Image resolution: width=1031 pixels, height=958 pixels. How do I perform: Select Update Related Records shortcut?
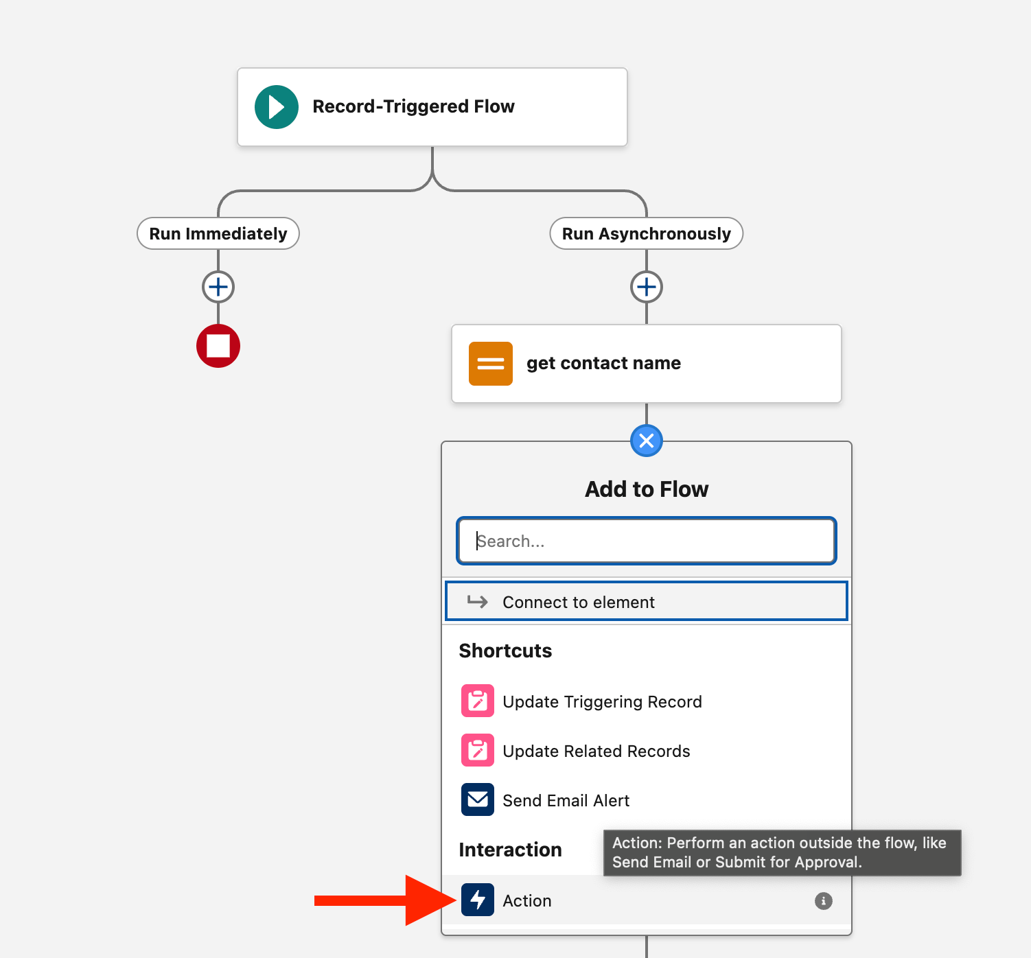(647, 751)
